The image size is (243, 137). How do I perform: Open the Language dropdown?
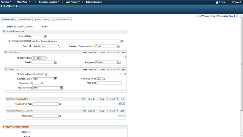pos(119,62)
